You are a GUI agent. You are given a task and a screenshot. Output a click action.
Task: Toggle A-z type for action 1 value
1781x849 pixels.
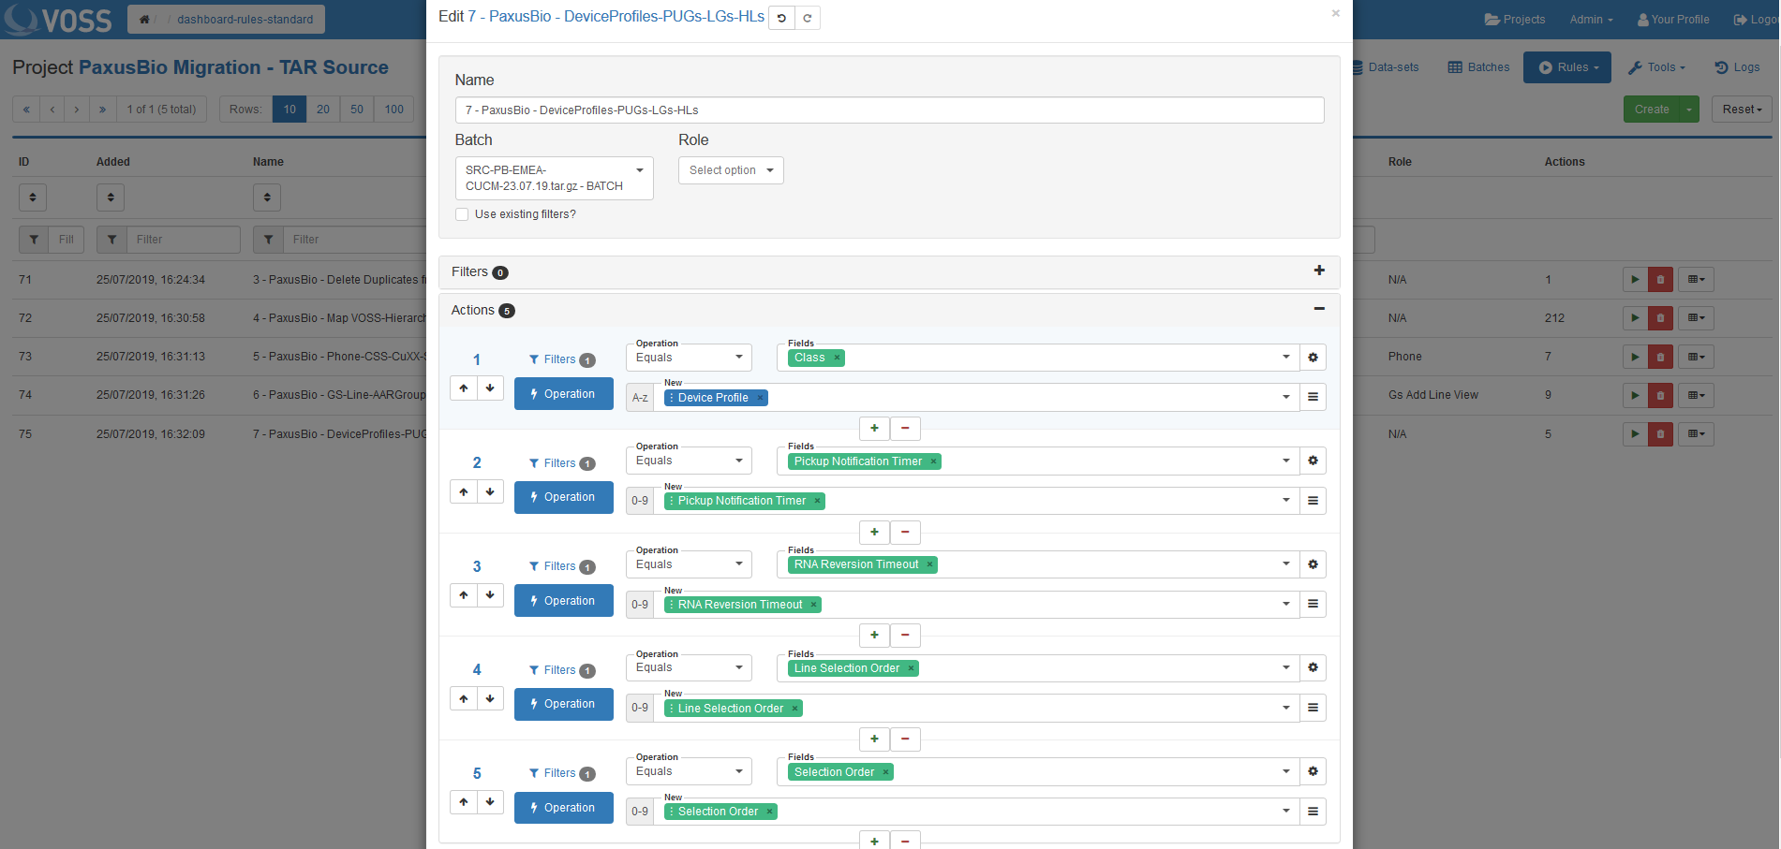click(640, 398)
